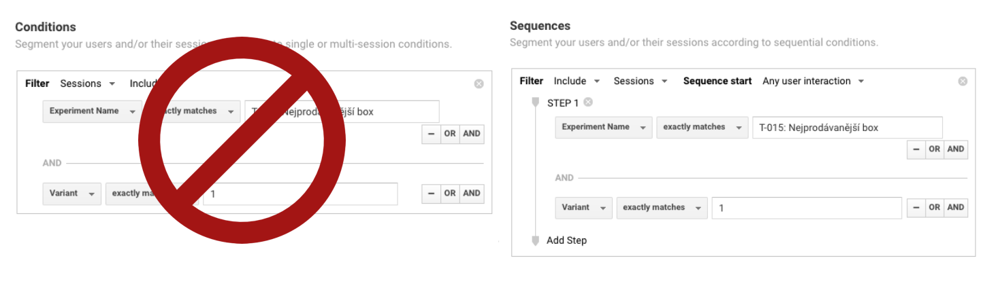The width and height of the screenshot is (987, 292).
Task: Click AND button in Conditions Experiment Name row
Action: (x=472, y=134)
